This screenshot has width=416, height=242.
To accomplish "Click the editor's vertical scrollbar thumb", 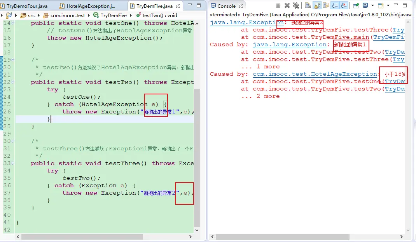I will coord(197,155).
